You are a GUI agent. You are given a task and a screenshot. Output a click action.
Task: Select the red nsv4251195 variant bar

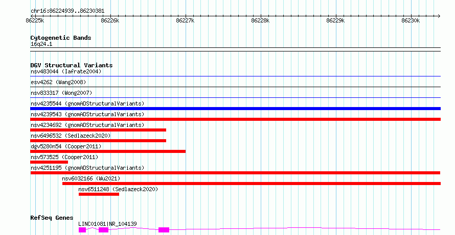[x=235, y=173]
